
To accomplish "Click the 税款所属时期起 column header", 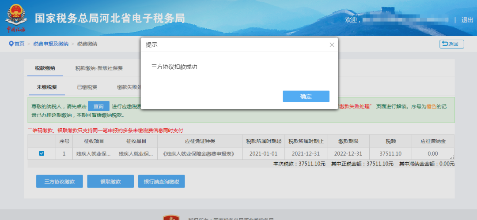I will [x=264, y=141].
